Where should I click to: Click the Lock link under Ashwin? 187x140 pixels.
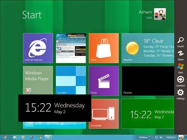(149, 17)
